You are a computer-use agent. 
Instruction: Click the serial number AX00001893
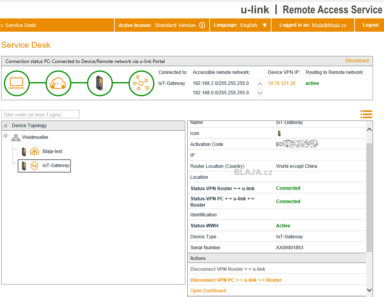(x=290, y=248)
